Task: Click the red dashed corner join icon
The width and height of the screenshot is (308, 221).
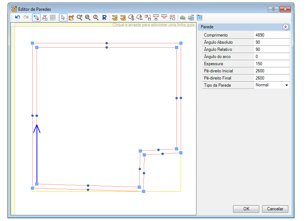Action: 148,18
